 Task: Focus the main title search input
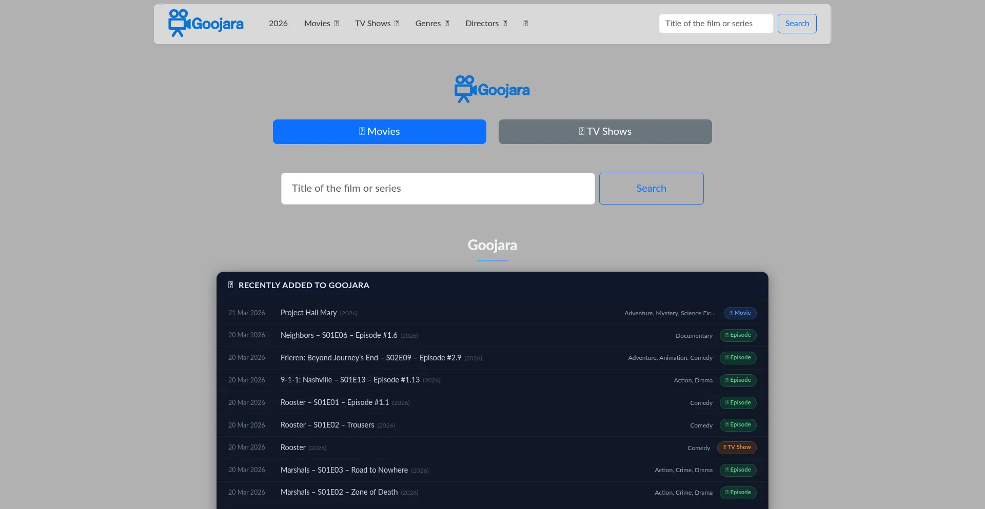(x=438, y=189)
